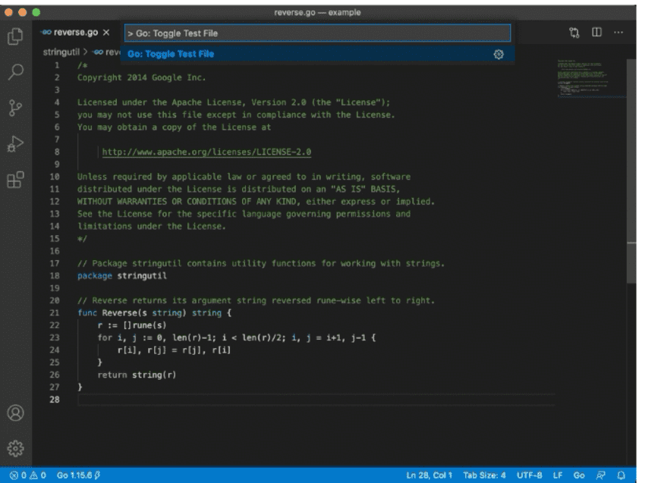Select Go: Toggle Test File command
Screen dimensions: 645x483
(x=171, y=54)
